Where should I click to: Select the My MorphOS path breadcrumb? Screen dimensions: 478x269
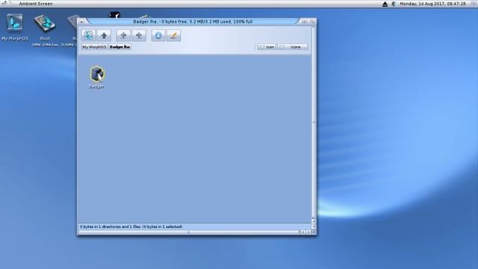(94, 47)
